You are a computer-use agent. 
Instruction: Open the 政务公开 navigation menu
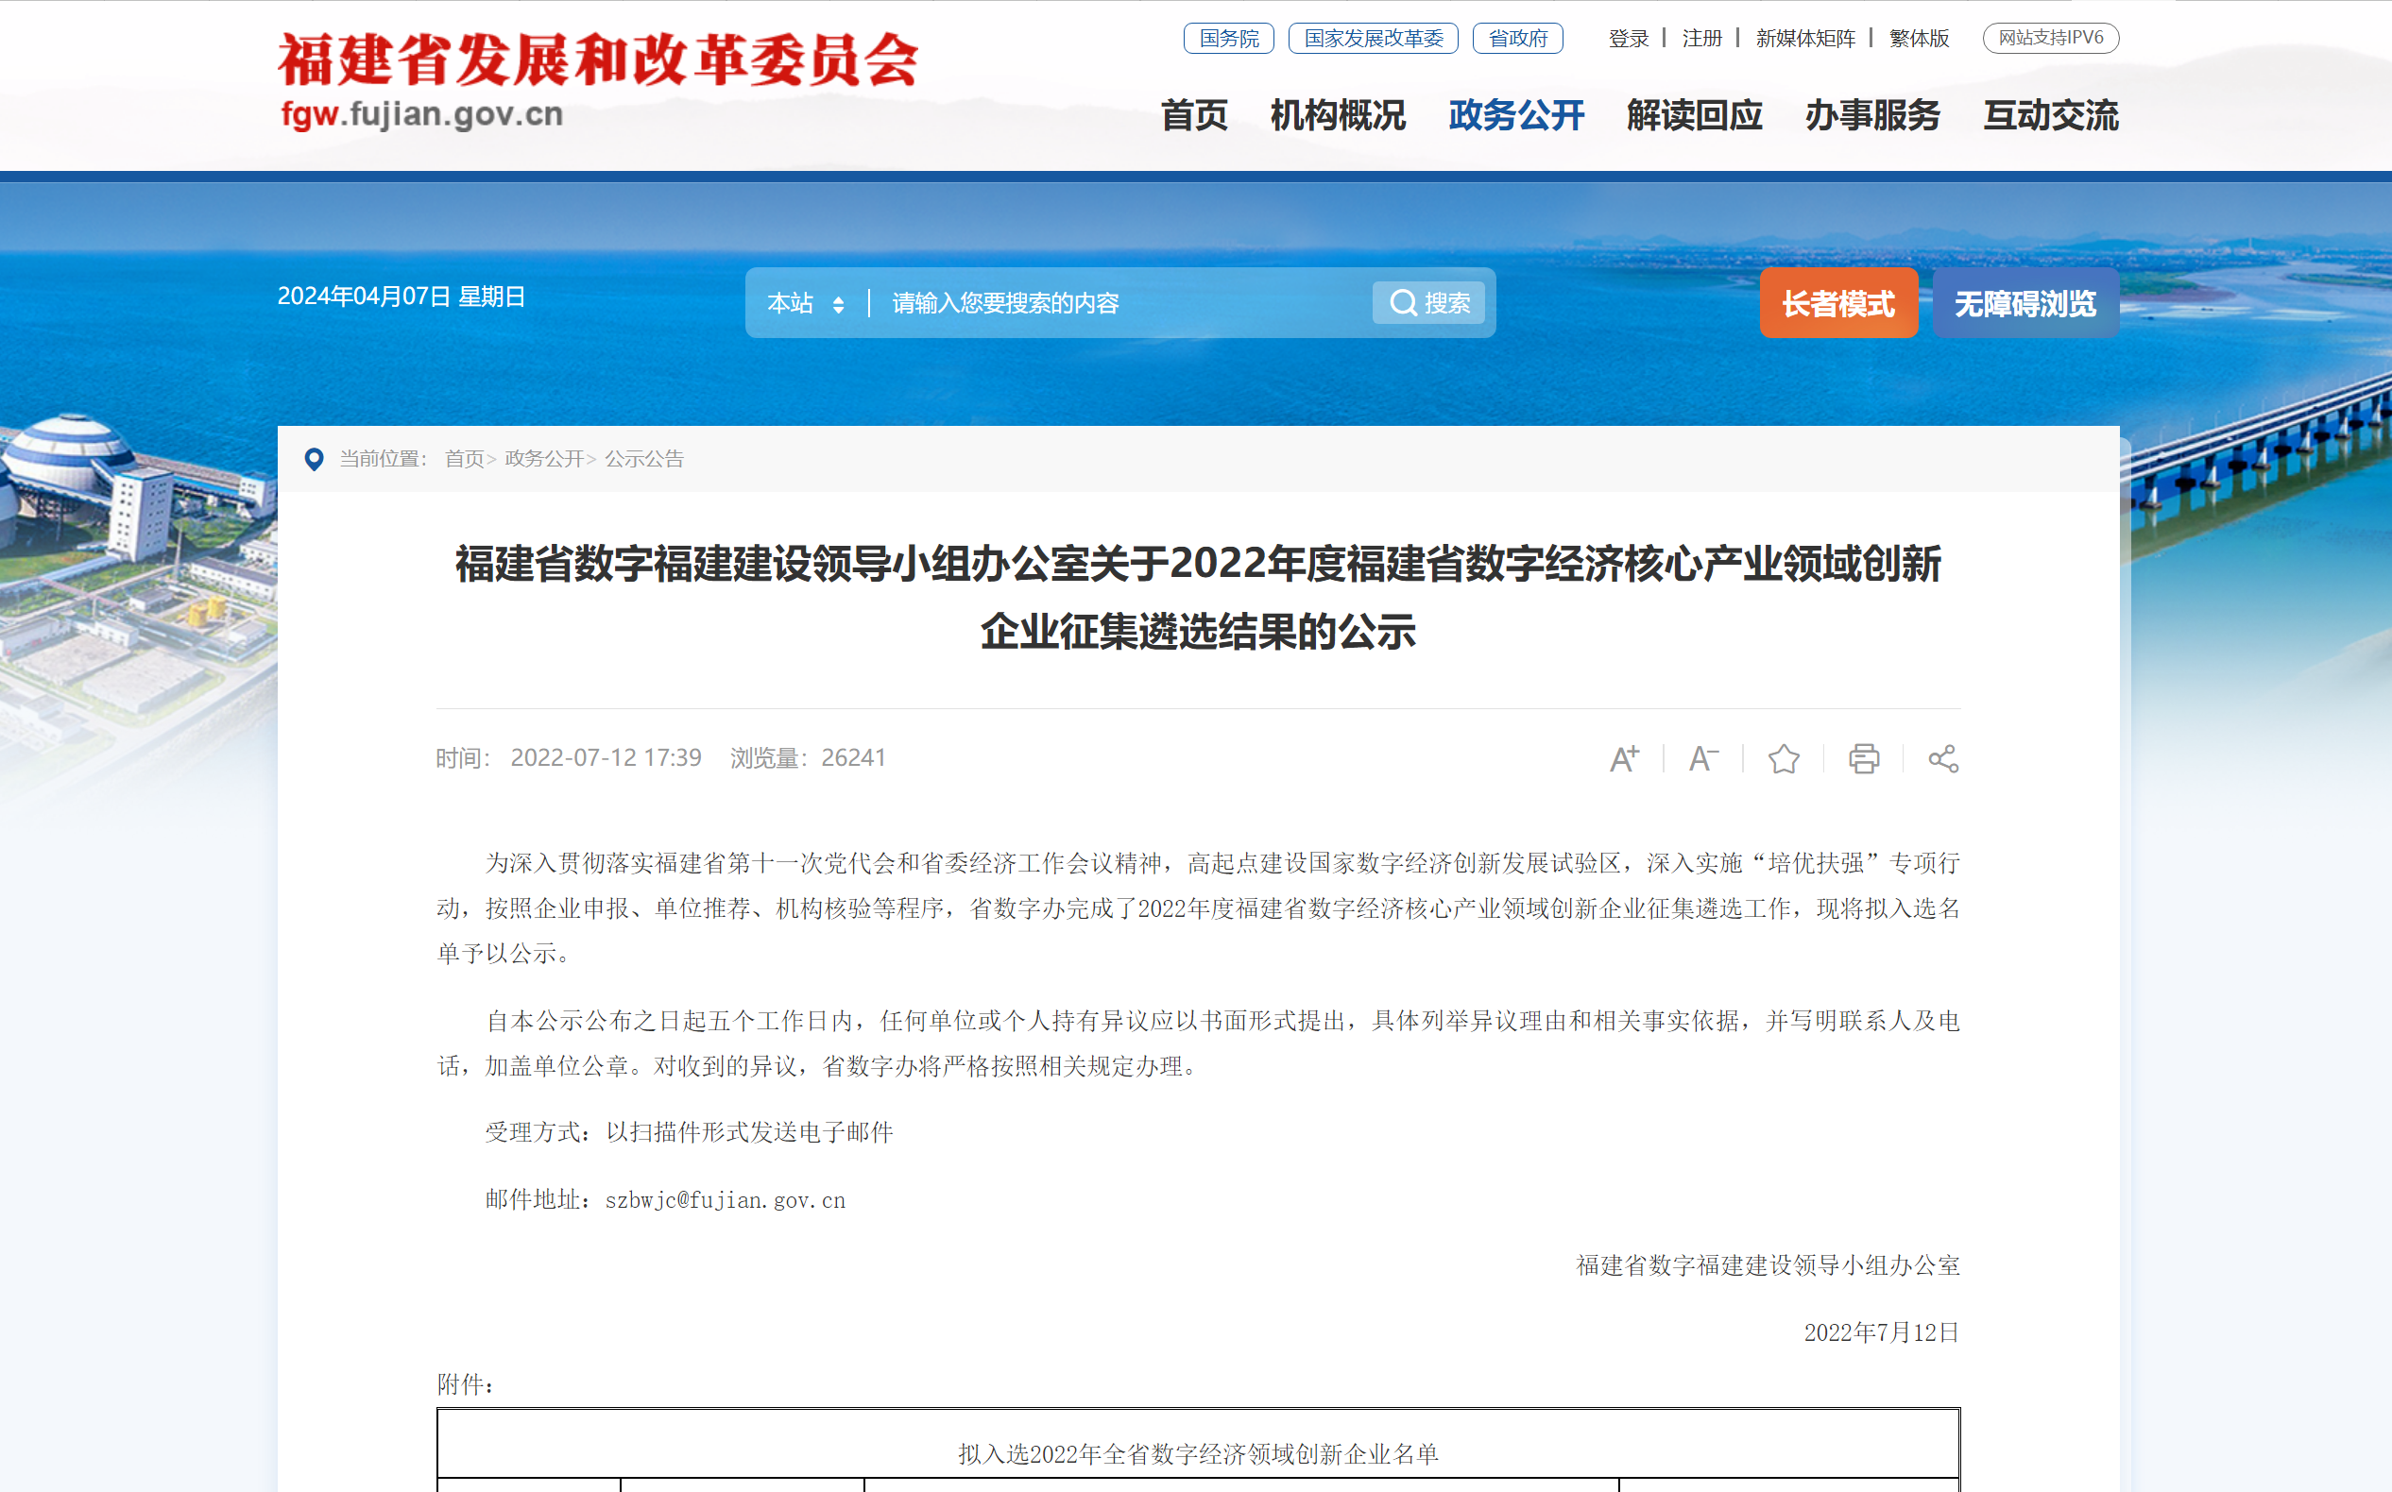pyautogui.click(x=1515, y=115)
